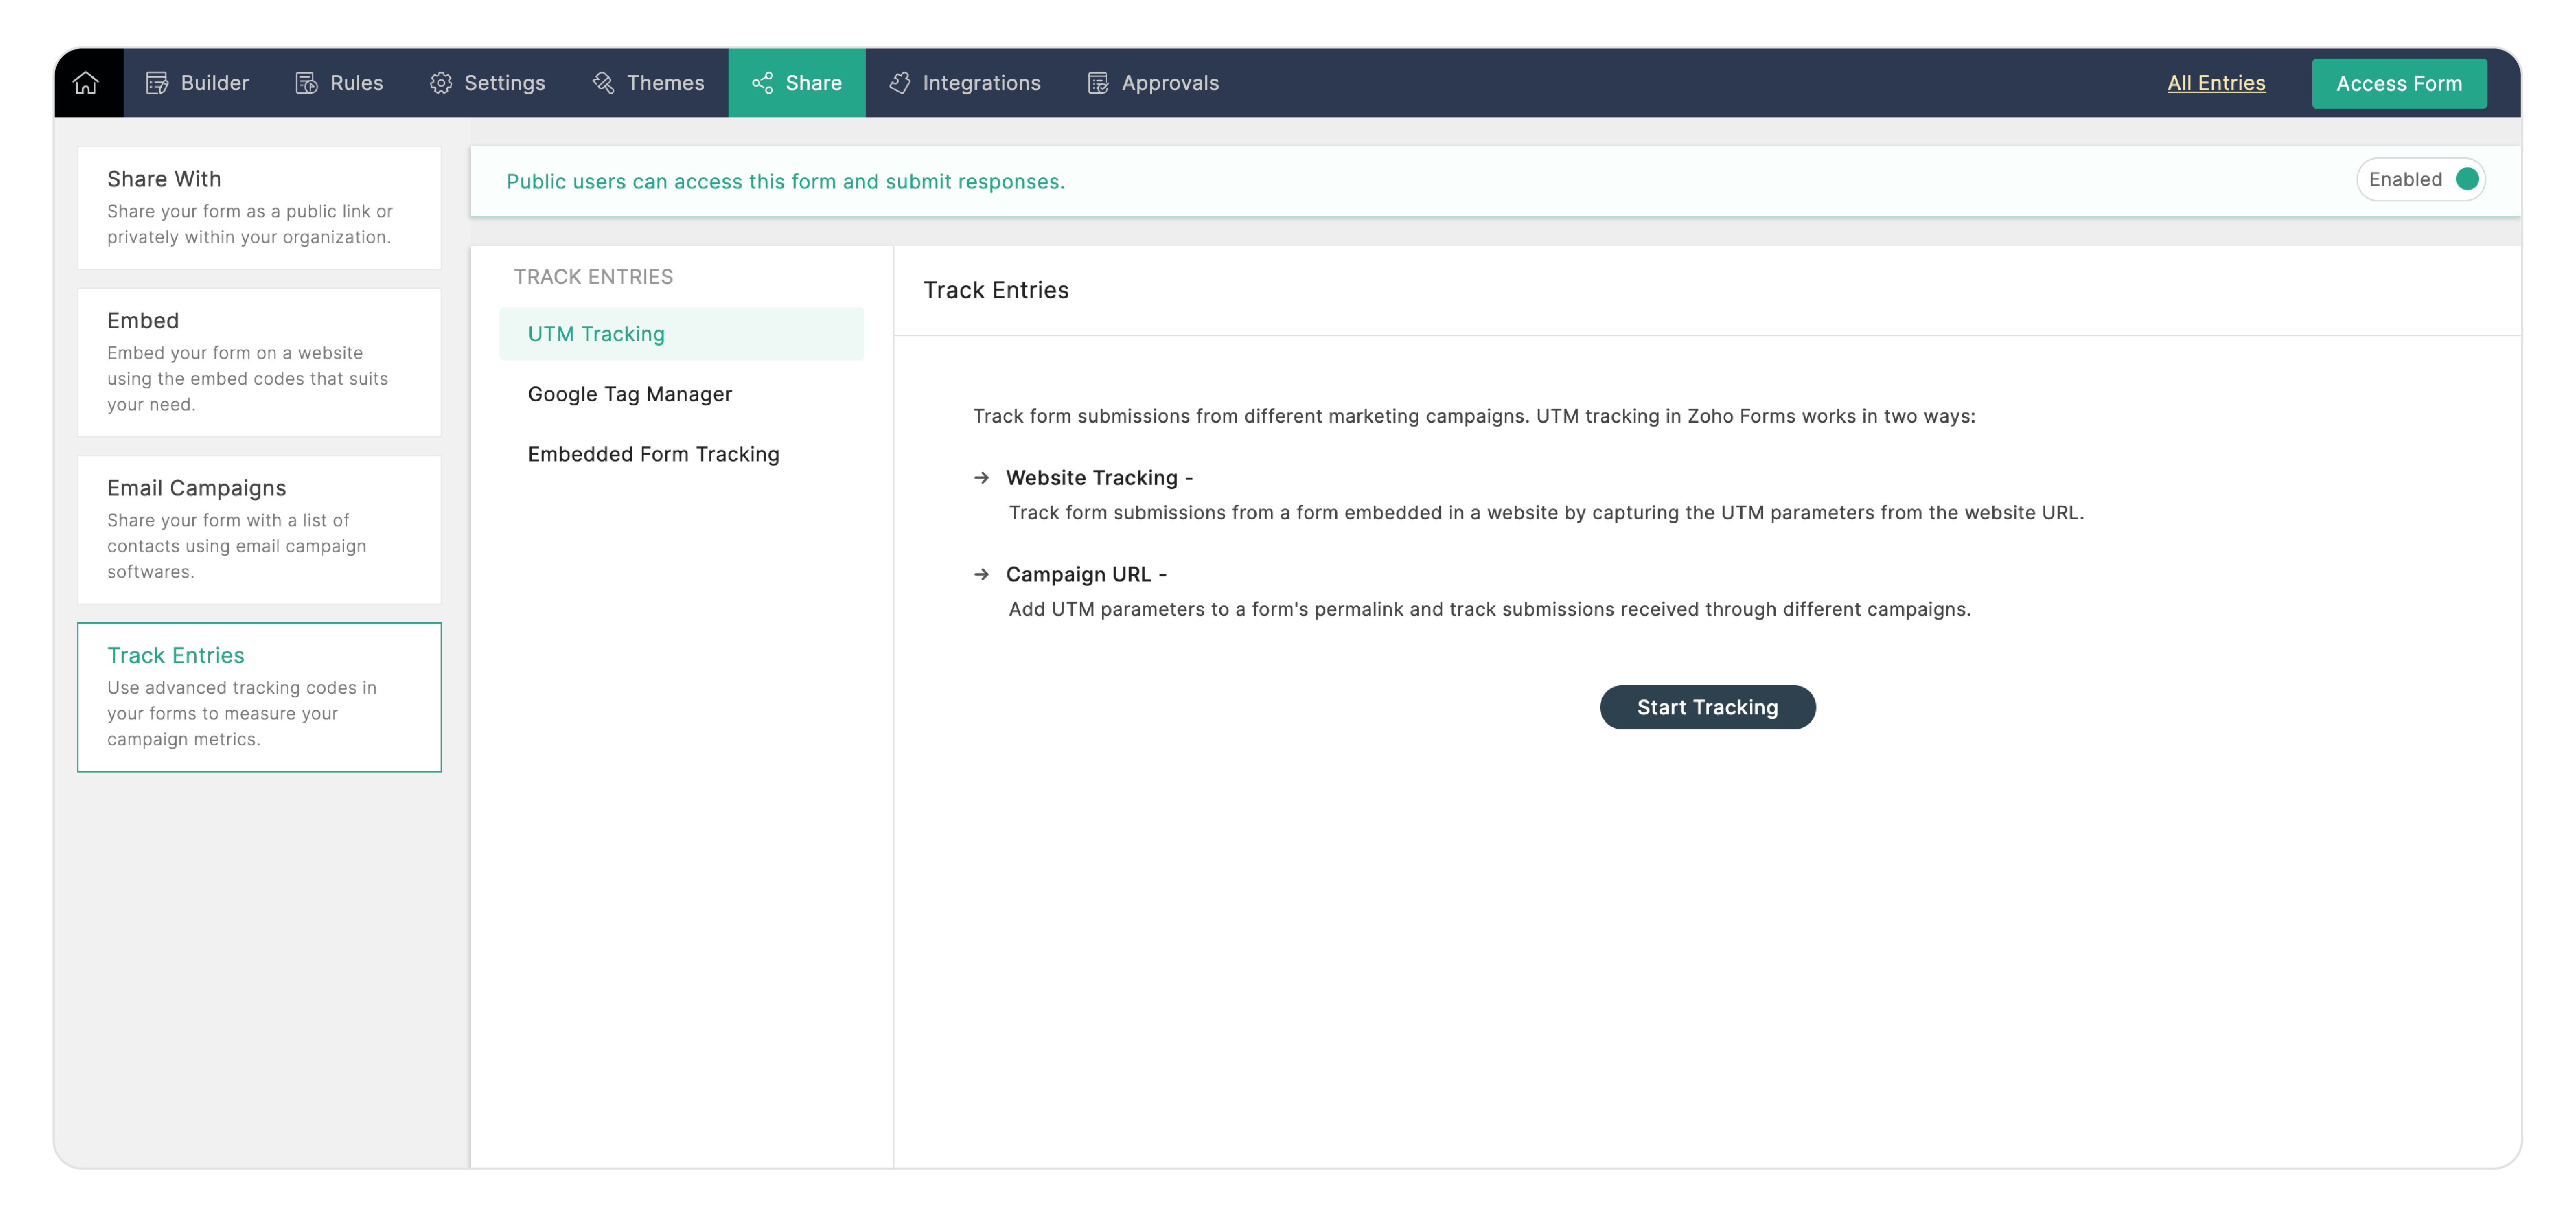Click the home icon in top bar

[86, 83]
